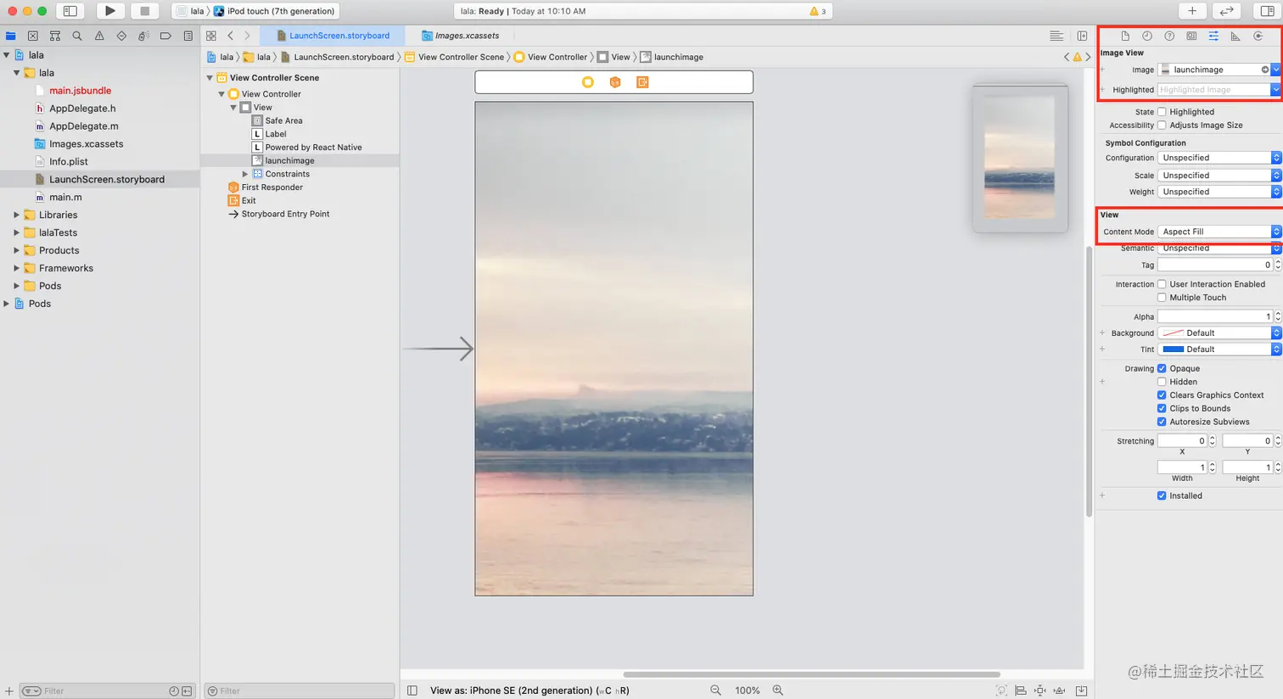The height and width of the screenshot is (699, 1283).
Task: Expand the Frameworks group
Action: [16, 268]
